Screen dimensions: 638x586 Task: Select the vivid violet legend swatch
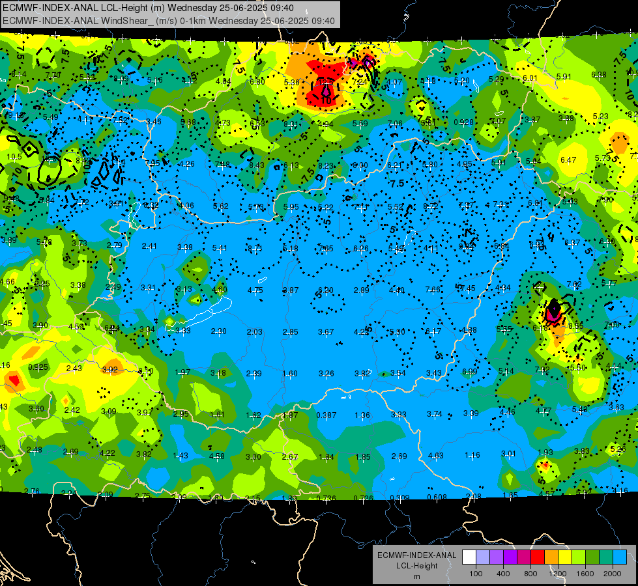(x=510, y=557)
